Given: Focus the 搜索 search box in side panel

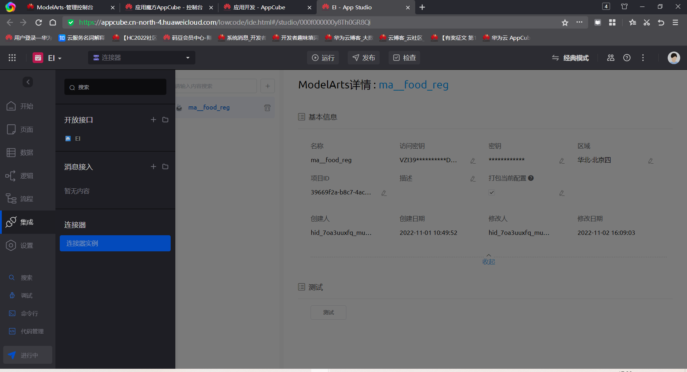Looking at the screenshot, I should pyautogui.click(x=115, y=87).
